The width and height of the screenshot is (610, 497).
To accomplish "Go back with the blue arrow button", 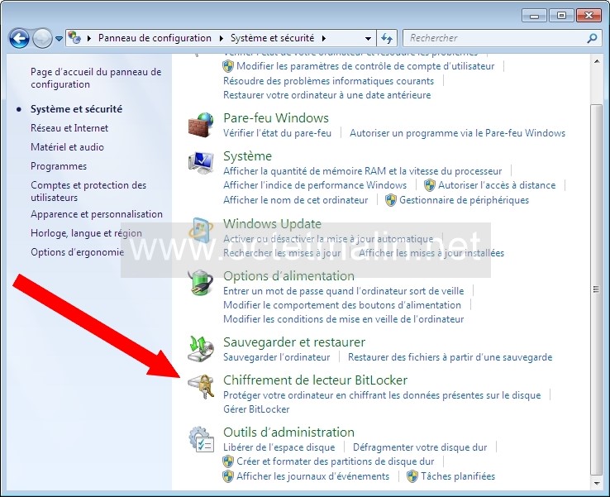I will pos(19,38).
